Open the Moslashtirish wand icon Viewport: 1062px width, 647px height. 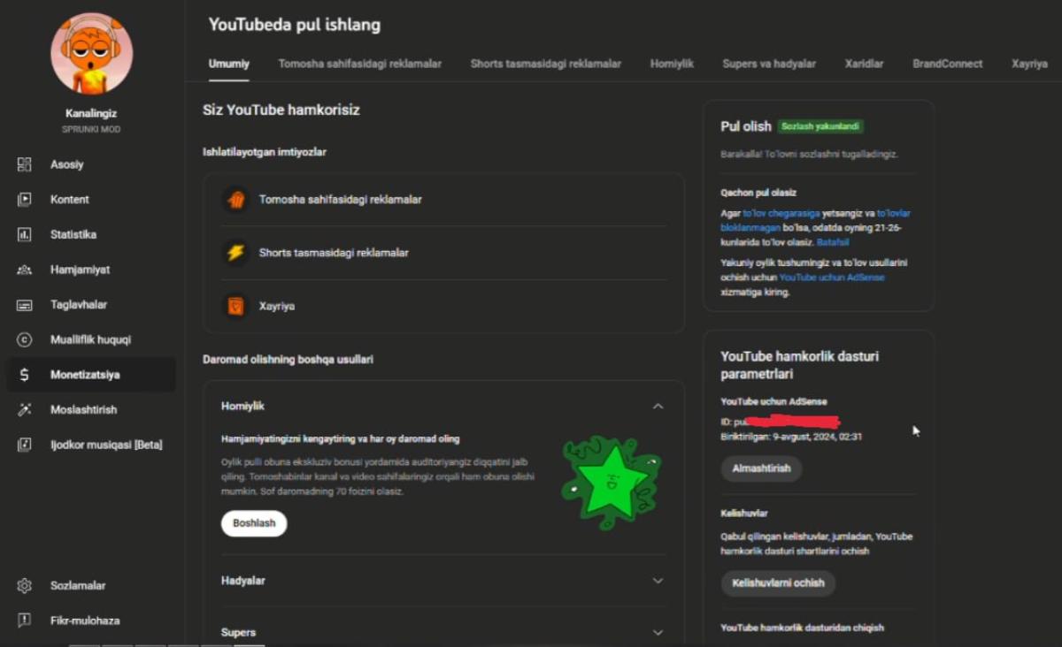(x=24, y=409)
